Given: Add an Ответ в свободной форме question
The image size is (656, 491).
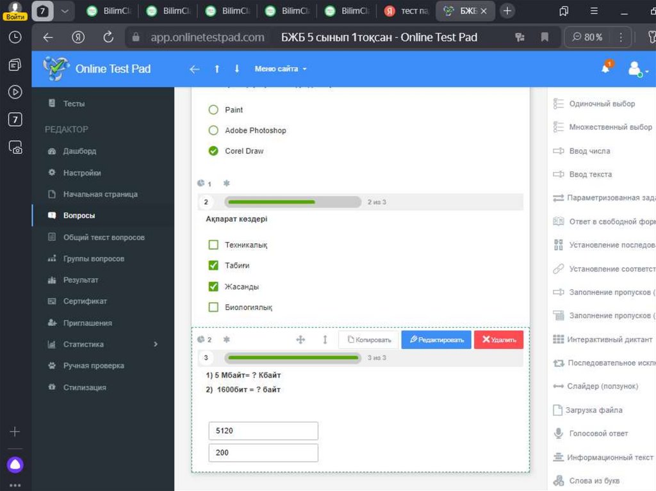Looking at the screenshot, I should coord(604,221).
